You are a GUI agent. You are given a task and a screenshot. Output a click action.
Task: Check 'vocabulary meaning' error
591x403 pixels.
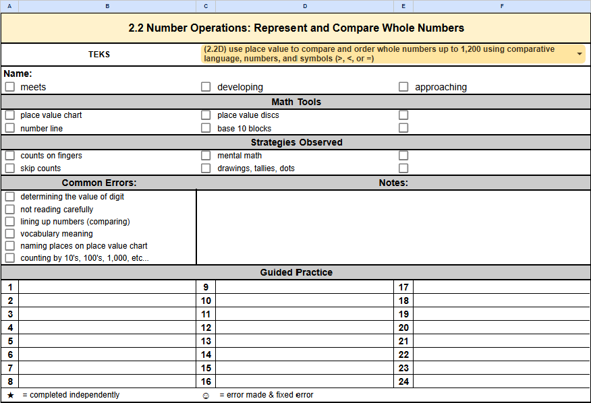click(10, 234)
